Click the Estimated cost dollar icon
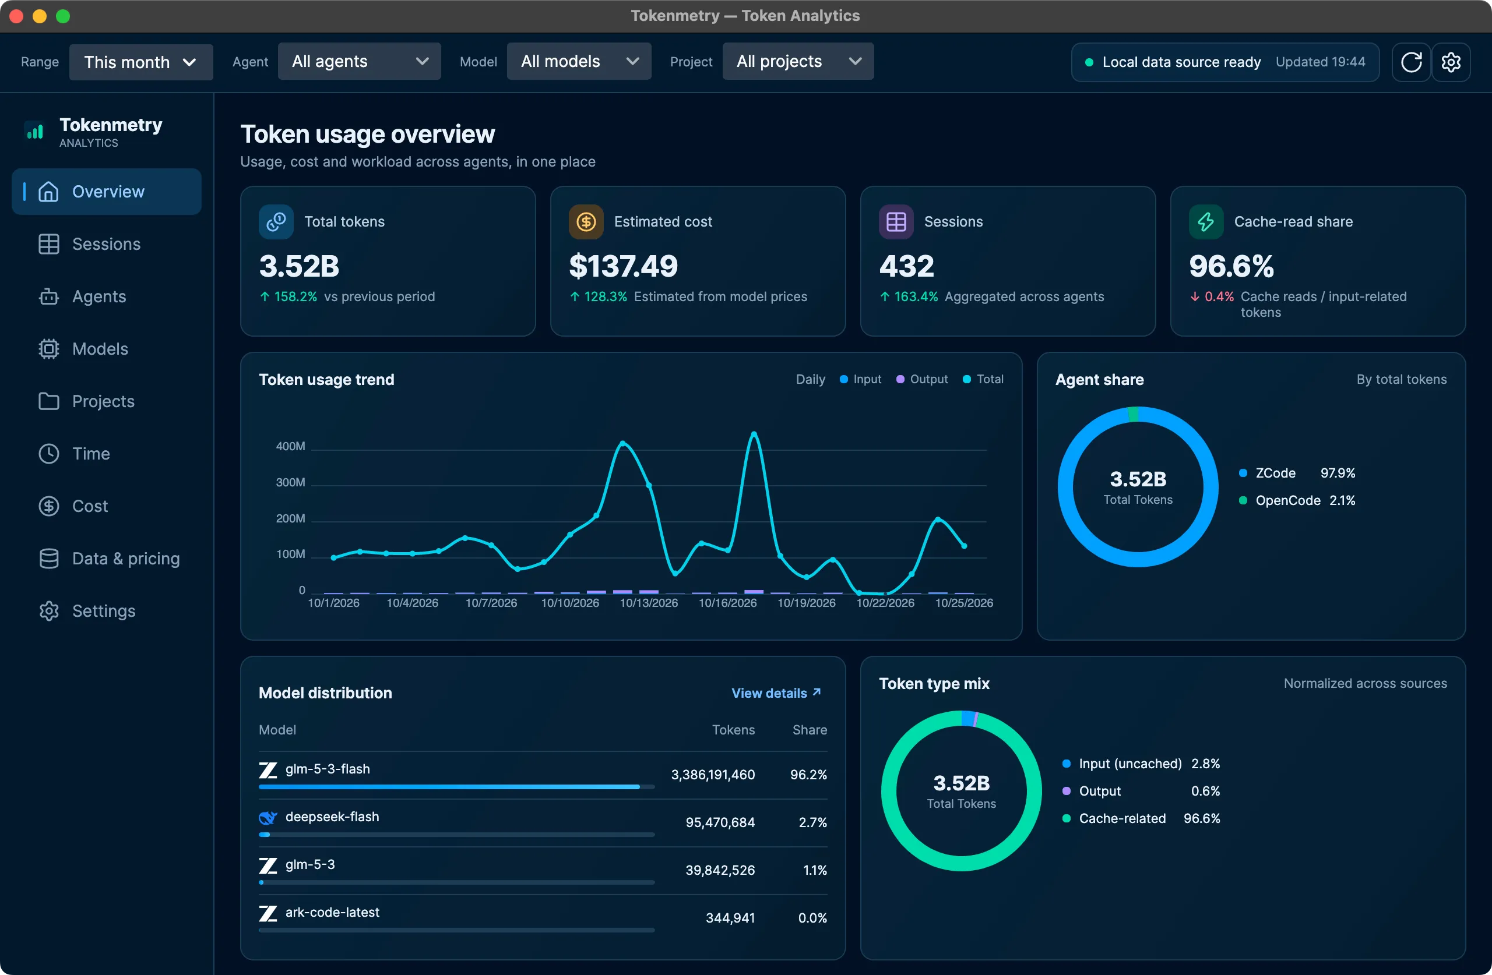Viewport: 1492px width, 975px height. pyautogui.click(x=586, y=222)
